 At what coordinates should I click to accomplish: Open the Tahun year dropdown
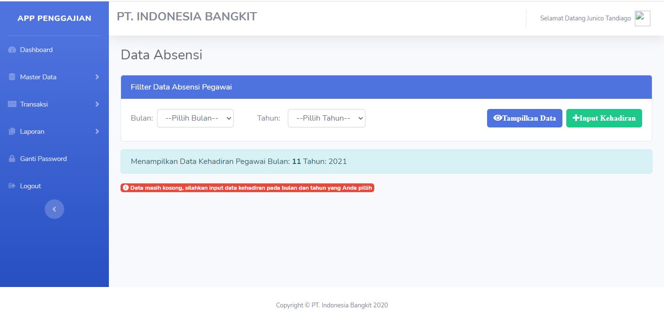point(326,118)
